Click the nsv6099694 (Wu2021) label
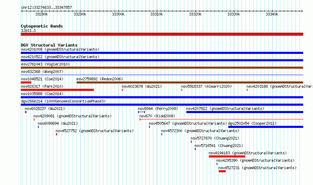The height and width of the screenshot is (185, 313). 58,123
